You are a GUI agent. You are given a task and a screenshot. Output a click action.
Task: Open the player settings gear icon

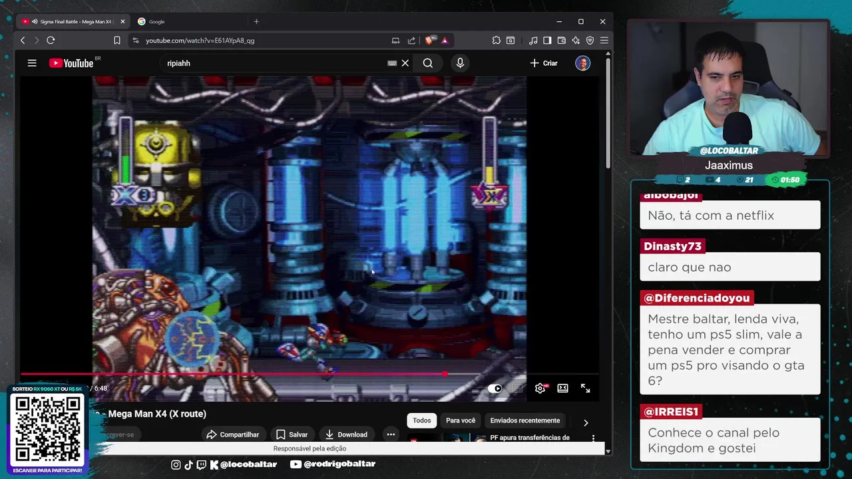[540, 389]
